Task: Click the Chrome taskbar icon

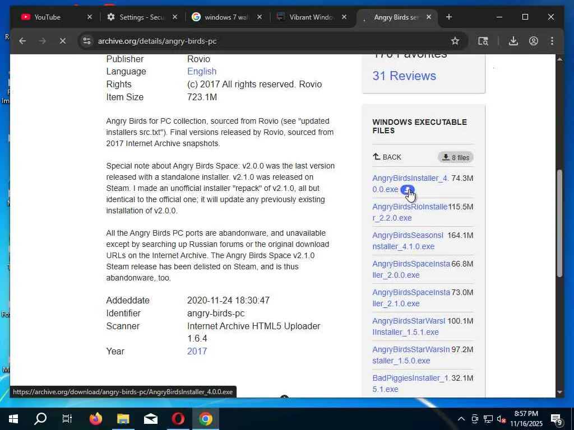Action: tap(205, 419)
